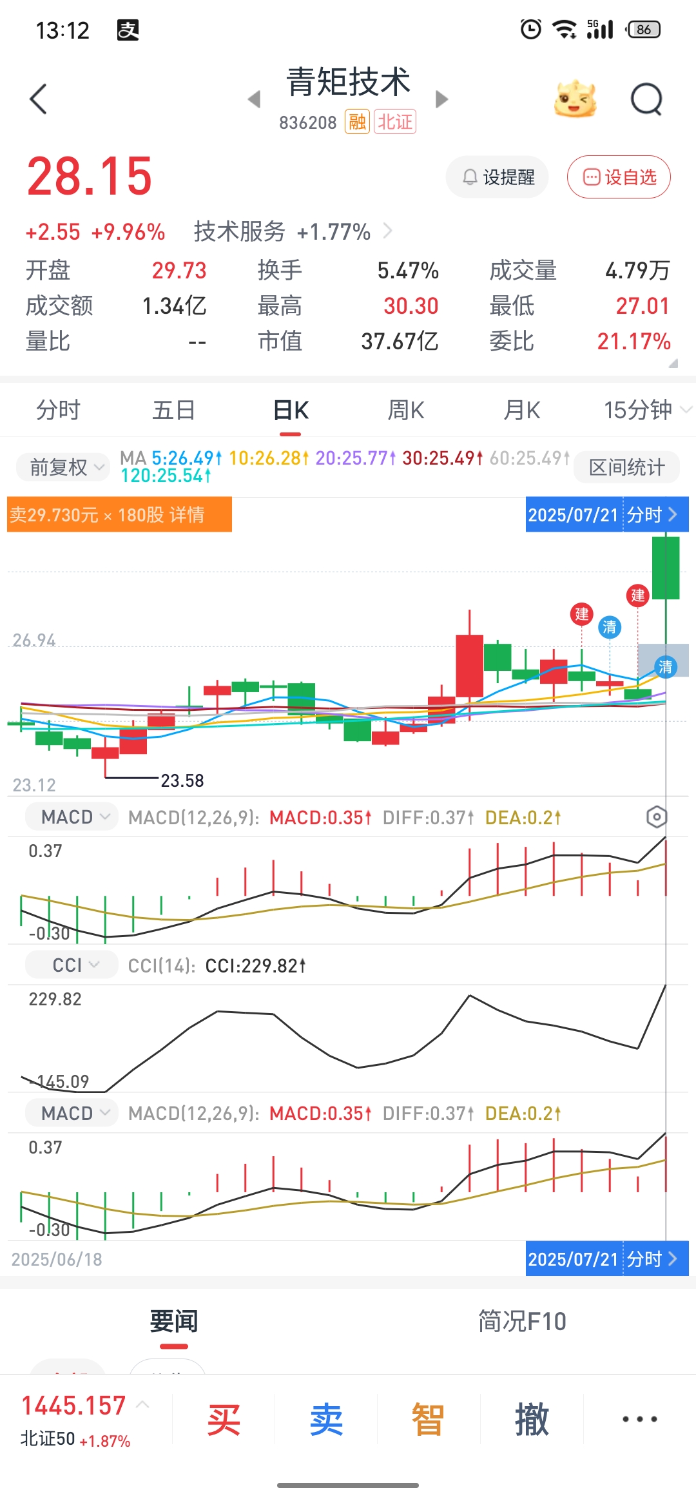Image resolution: width=696 pixels, height=1508 pixels.
Task: Tap the 最高 30.30 value
Action: tap(411, 306)
